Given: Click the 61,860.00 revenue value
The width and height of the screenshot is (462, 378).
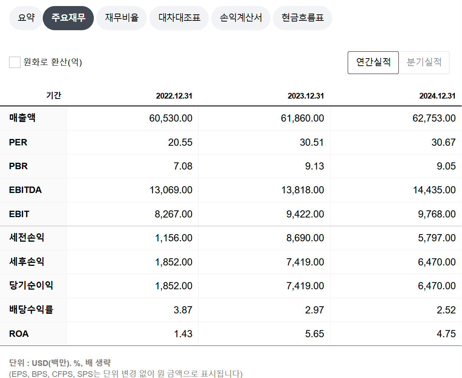Looking at the screenshot, I should (x=302, y=118).
